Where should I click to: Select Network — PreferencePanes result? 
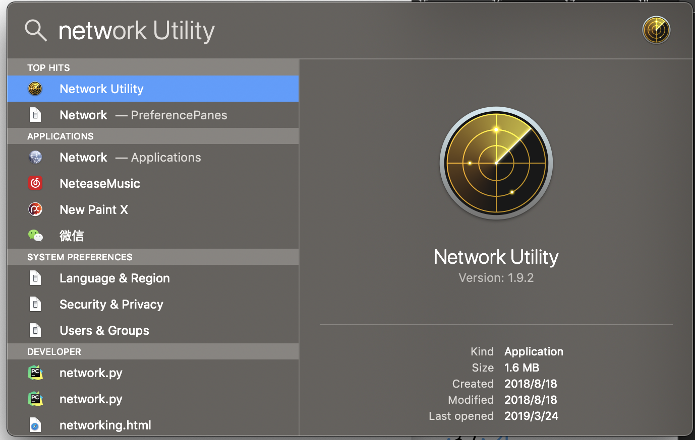[x=153, y=115]
